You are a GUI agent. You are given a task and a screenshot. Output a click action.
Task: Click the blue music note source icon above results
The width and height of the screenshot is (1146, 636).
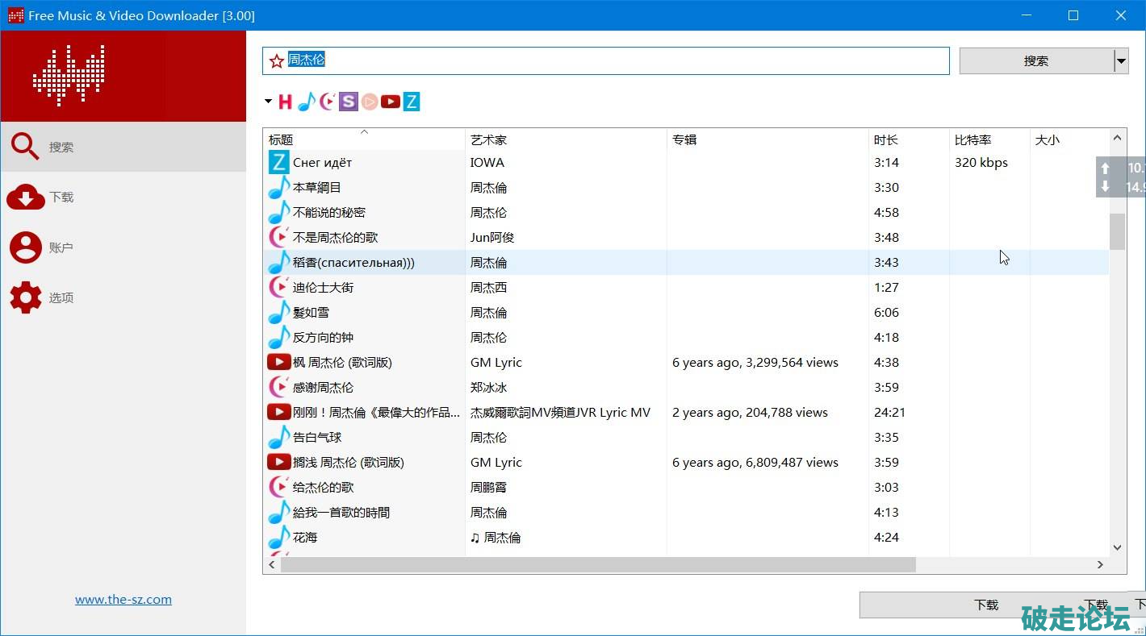coord(306,102)
